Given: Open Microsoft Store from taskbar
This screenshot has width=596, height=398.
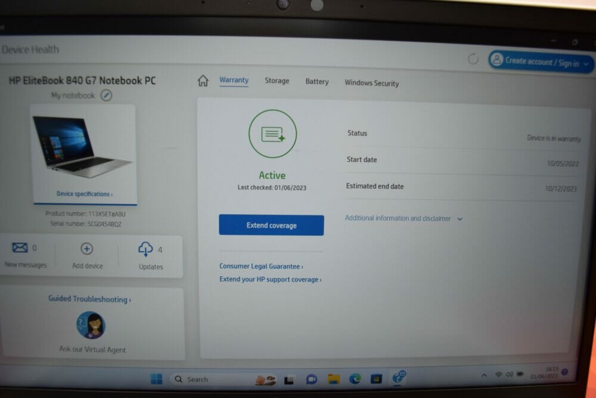Looking at the screenshot, I should coord(376,378).
